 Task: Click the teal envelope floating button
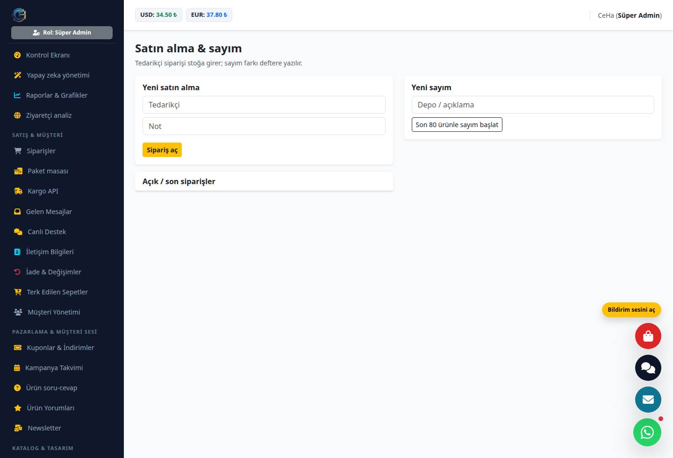[648, 400]
